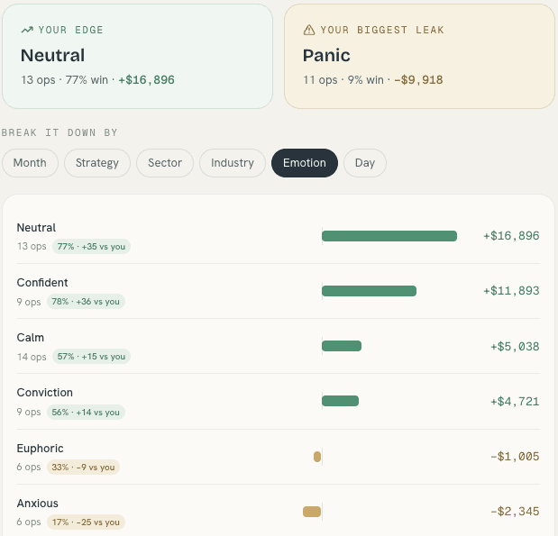Select the active Emotion pill

coord(305,163)
